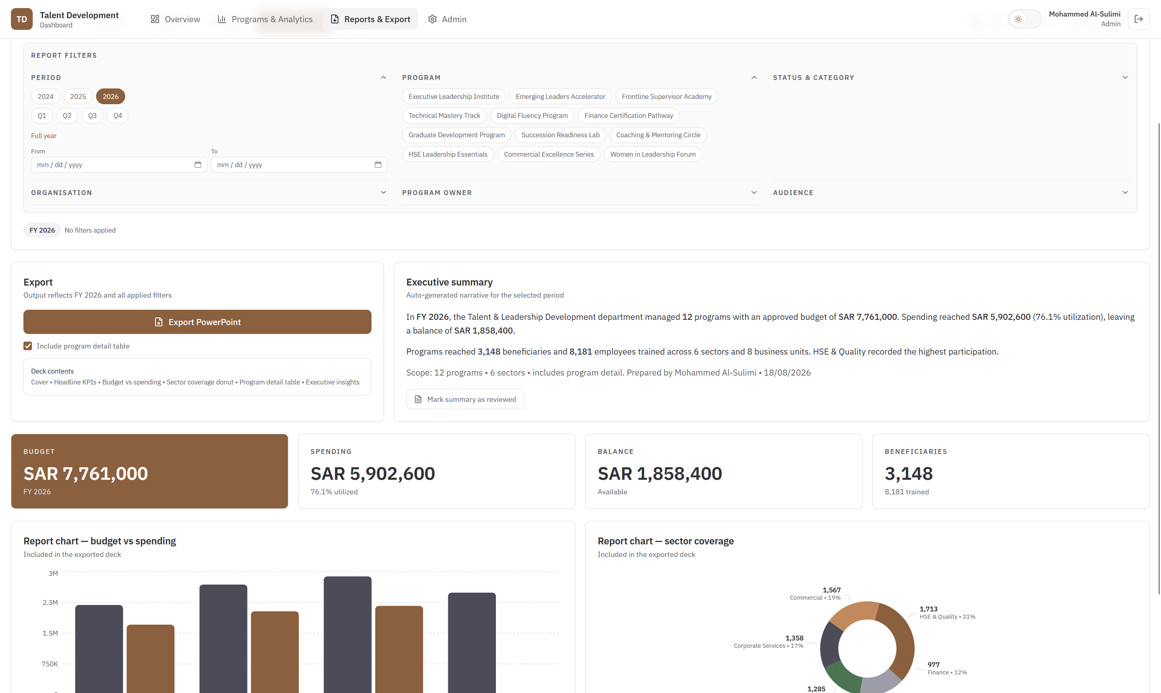Select Coaching & Mentoring Circle chip
This screenshot has height=693, width=1161.
[x=658, y=135]
